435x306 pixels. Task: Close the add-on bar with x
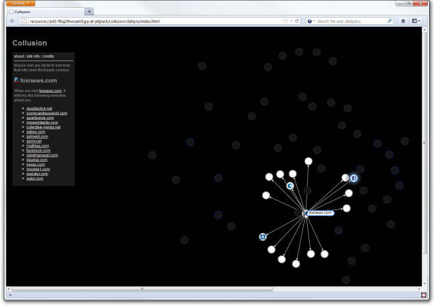pos(10,295)
